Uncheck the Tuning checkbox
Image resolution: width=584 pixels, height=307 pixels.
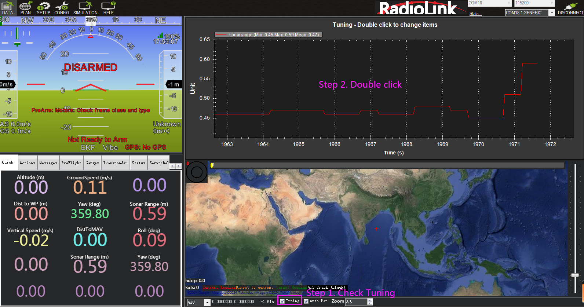tap(282, 301)
